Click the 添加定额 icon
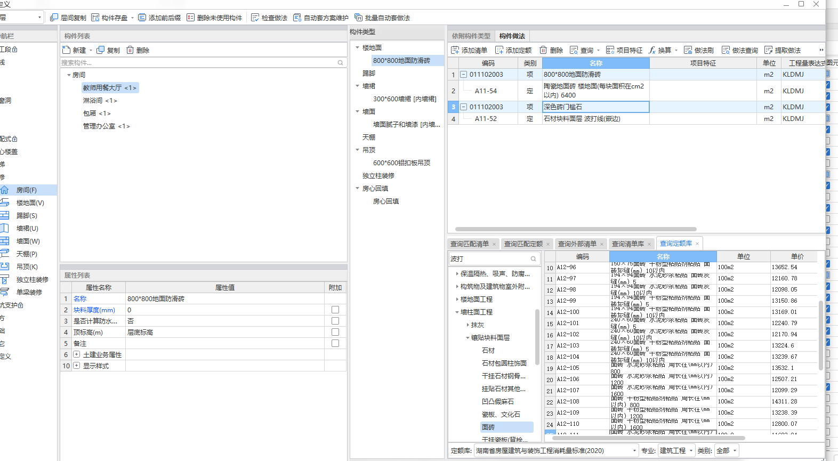This screenshot has width=838, height=461. point(499,50)
